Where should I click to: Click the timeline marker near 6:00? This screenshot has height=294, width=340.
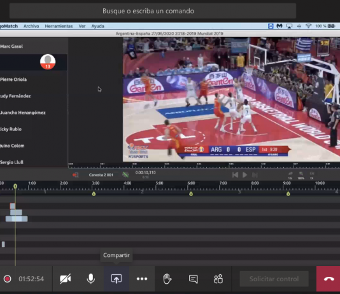tap(191, 193)
